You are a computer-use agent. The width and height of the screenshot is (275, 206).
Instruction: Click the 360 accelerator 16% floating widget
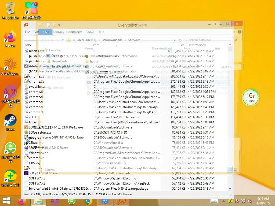click(251, 97)
